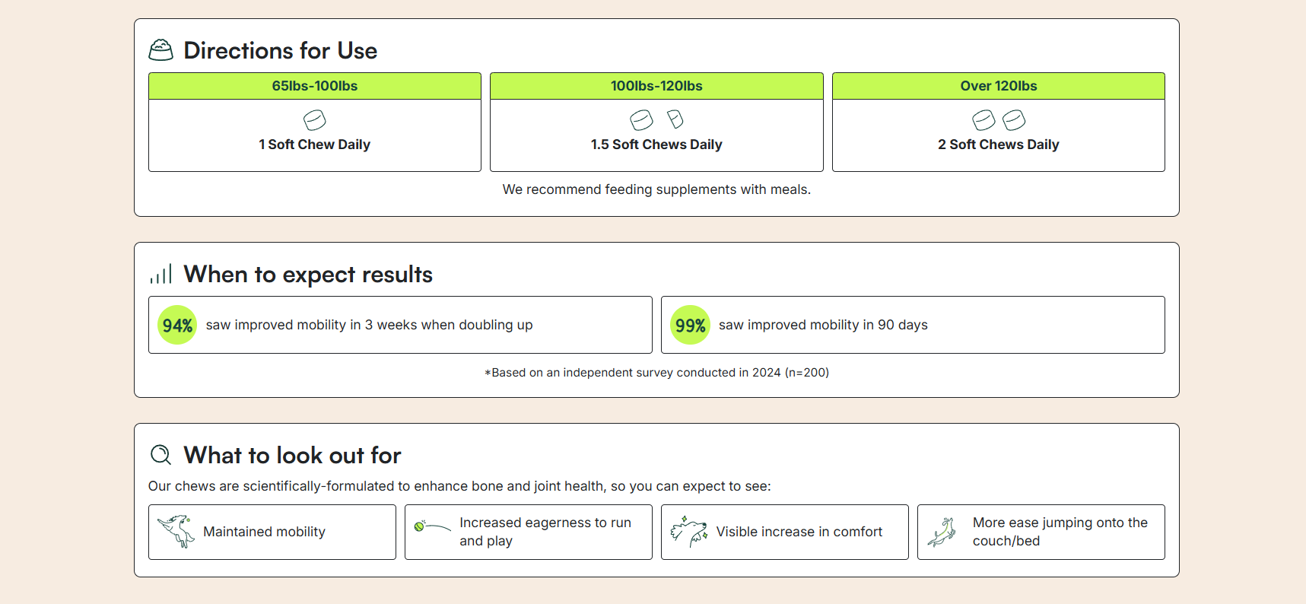This screenshot has height=604, width=1306.
Task: Select the 100lbs-120lbs weight header
Action: (656, 86)
